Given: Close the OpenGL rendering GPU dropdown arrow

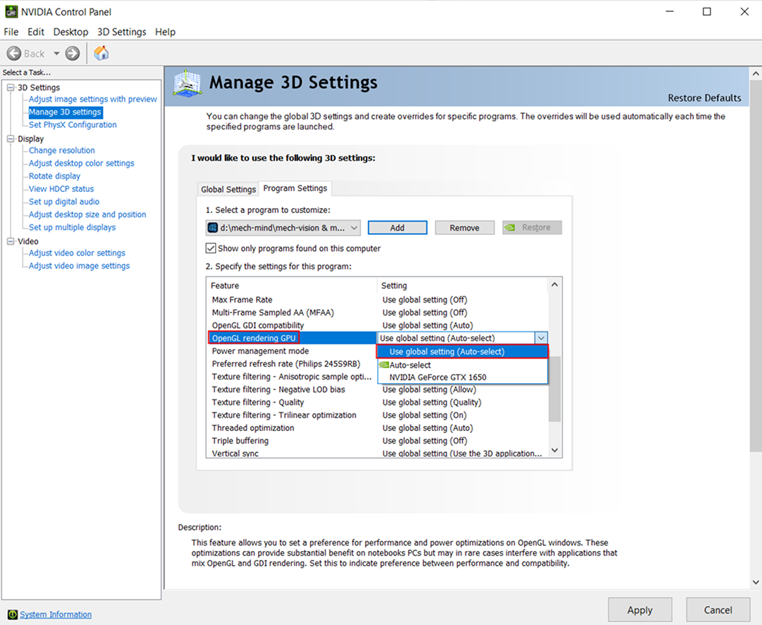Looking at the screenshot, I should click(541, 338).
